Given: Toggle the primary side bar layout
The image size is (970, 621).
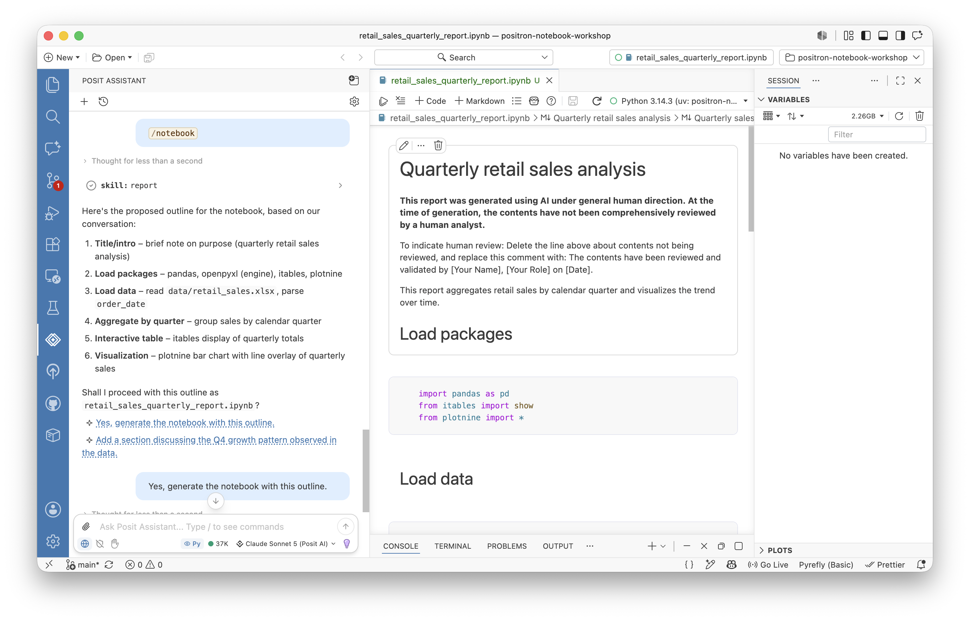Looking at the screenshot, I should (866, 35).
